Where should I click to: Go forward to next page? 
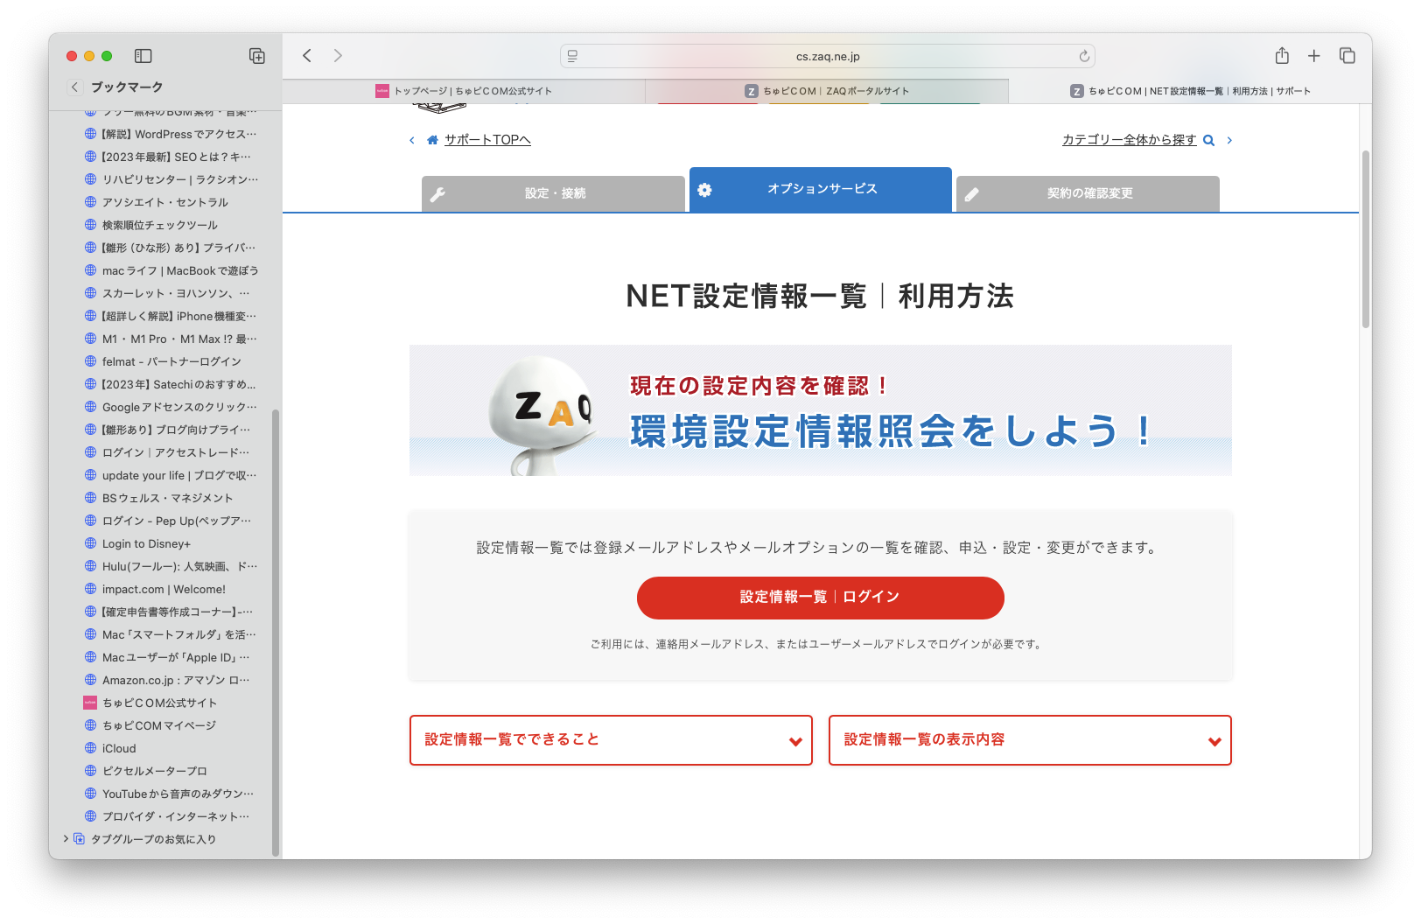point(338,56)
